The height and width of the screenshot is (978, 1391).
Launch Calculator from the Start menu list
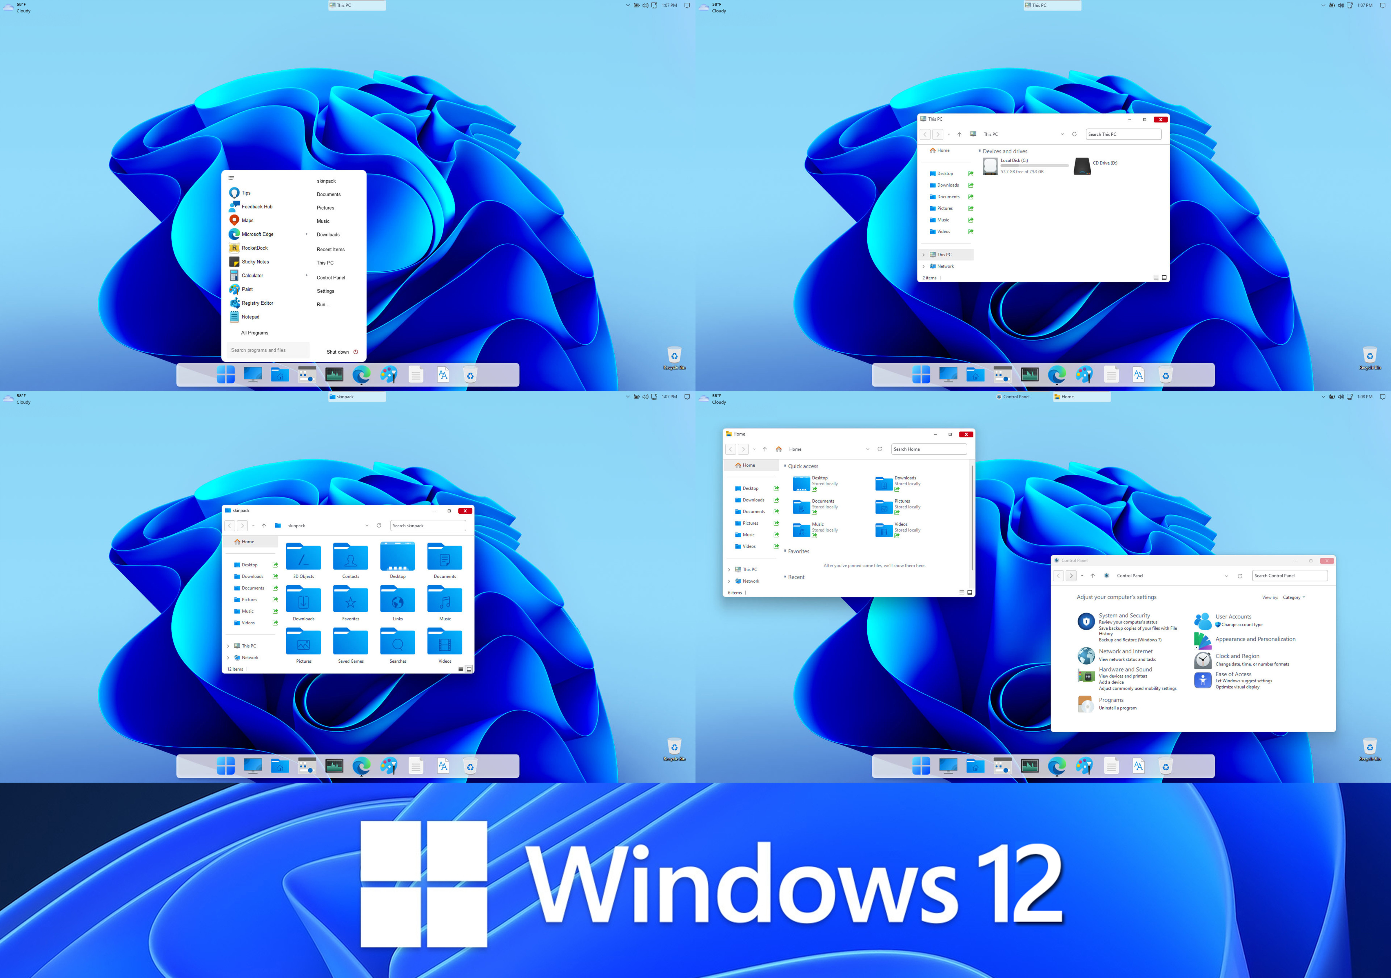(x=246, y=276)
